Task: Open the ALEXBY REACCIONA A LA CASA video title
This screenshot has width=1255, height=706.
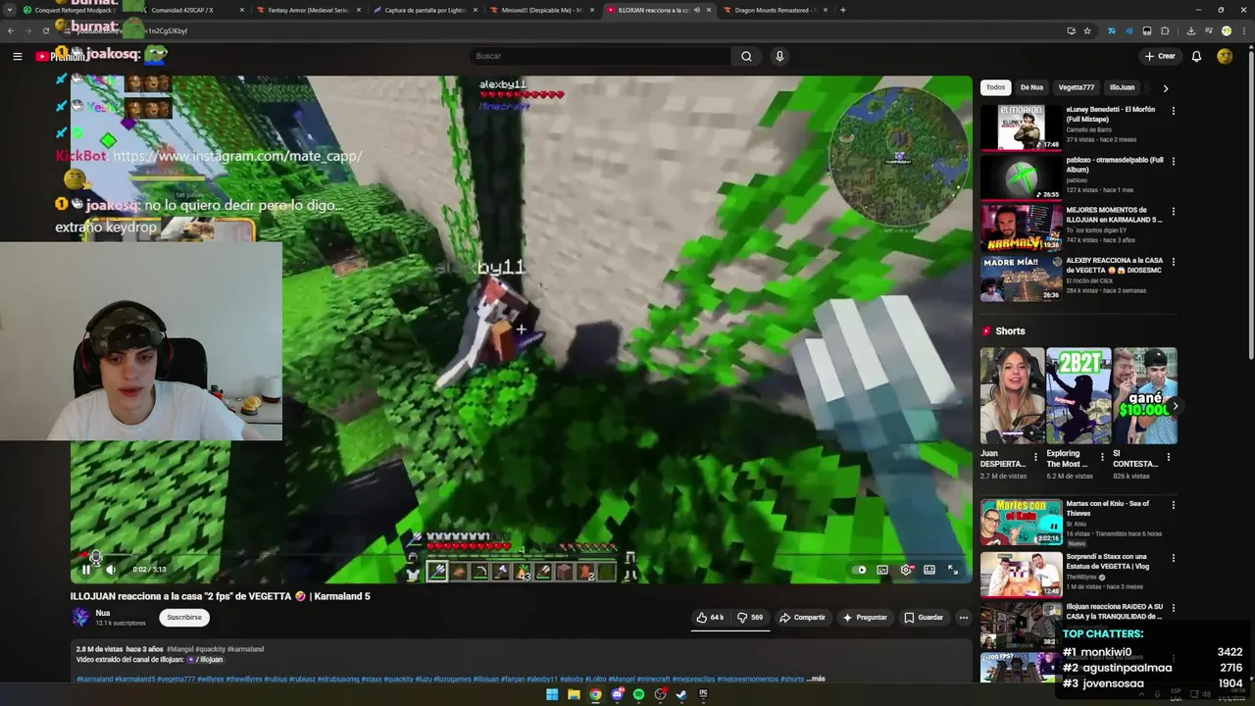Action: pos(1115,265)
